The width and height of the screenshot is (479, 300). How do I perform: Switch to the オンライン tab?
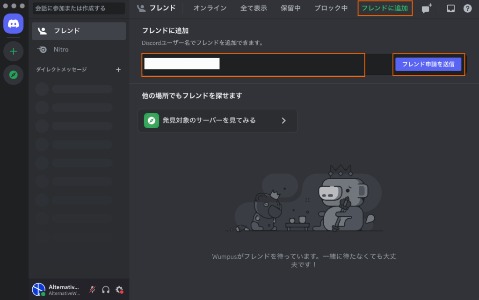tap(210, 8)
